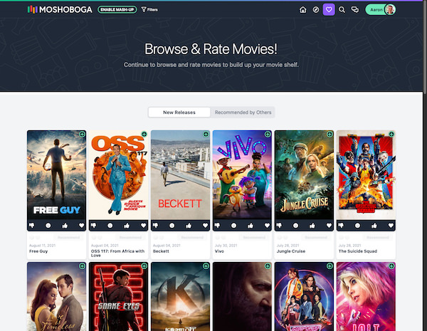Open the Snake Eyes poster
The width and height of the screenshot is (427, 331).
tap(118, 296)
